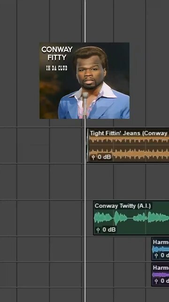Select the Conway Twitty (A.I.) vocal clip
Viewport: 169px width, 302px height.
[x=131, y=218]
